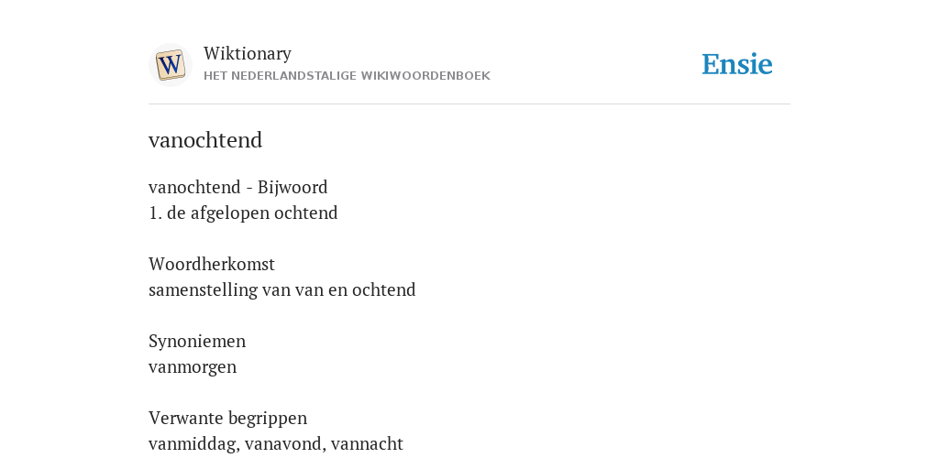The width and height of the screenshot is (939, 469).
Task: Click the synonym vanmorgen
Action: (x=193, y=366)
